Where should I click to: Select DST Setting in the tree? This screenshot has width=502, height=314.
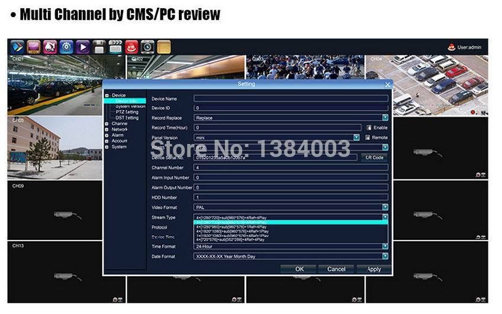click(127, 118)
